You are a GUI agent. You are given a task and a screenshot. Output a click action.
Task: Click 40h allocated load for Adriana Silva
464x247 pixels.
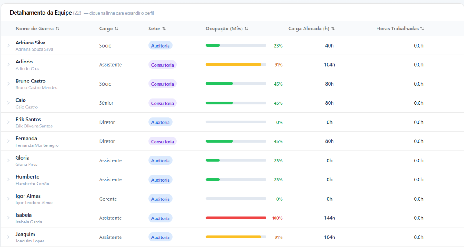329,46
